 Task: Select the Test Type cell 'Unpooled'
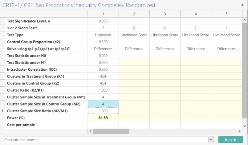click(x=103, y=35)
